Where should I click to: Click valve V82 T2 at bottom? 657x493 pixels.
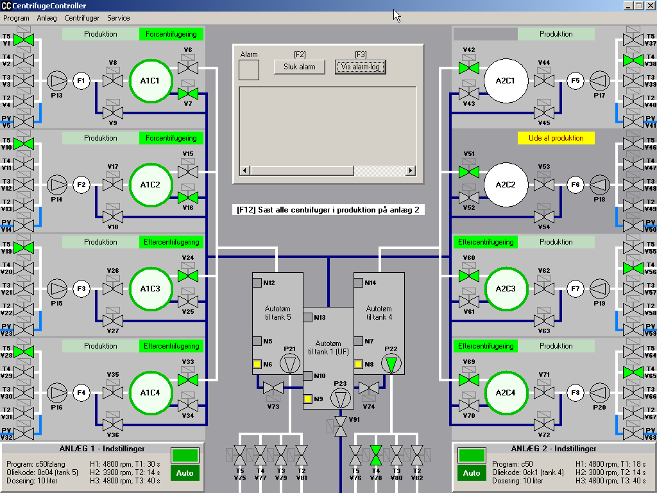click(417, 455)
